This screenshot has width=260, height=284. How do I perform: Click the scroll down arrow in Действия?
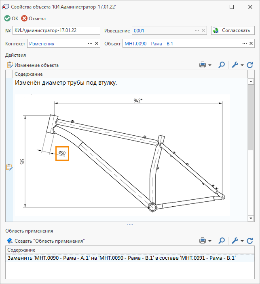click(251, 218)
